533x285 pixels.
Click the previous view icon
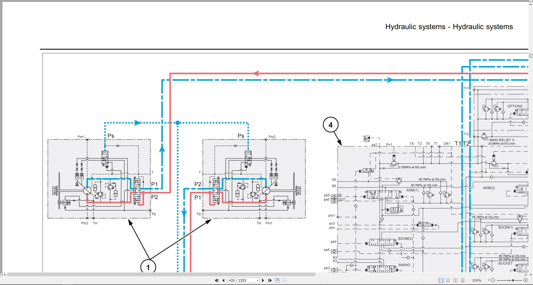click(x=277, y=280)
